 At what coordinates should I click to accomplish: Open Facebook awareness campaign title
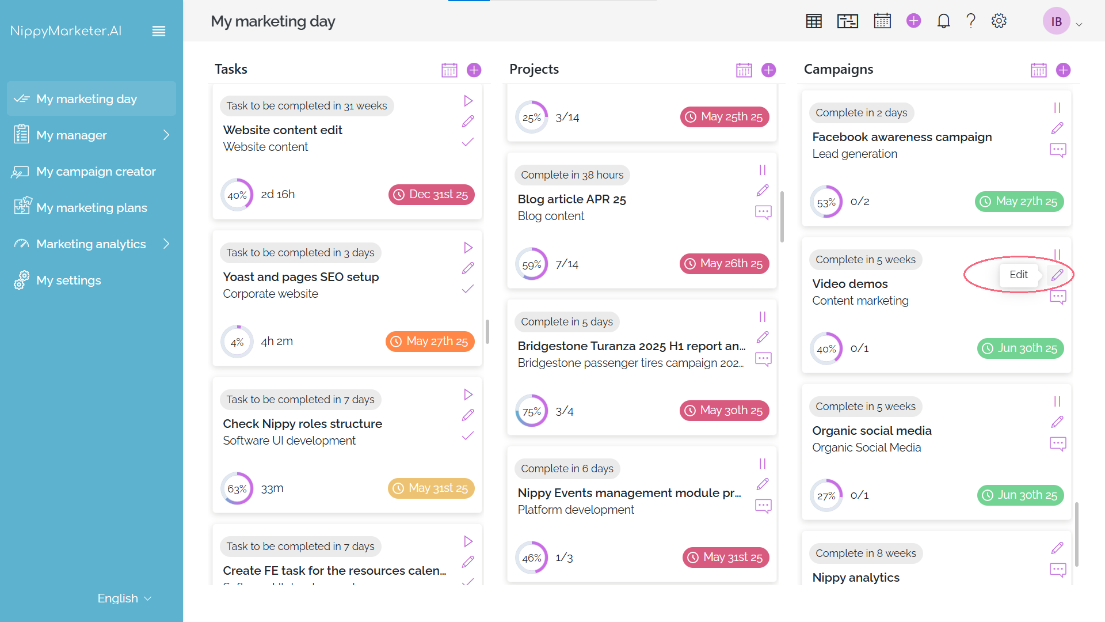pyautogui.click(x=902, y=137)
